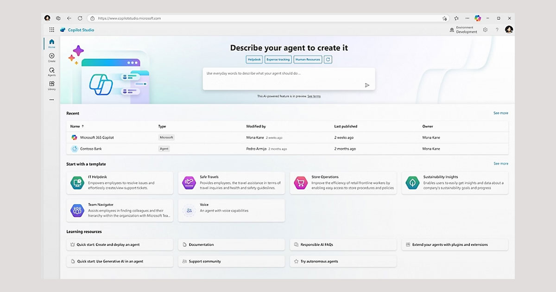Screen dimensions: 556x292
Task: Click the Microsoft type tag
Action: coord(166,138)
